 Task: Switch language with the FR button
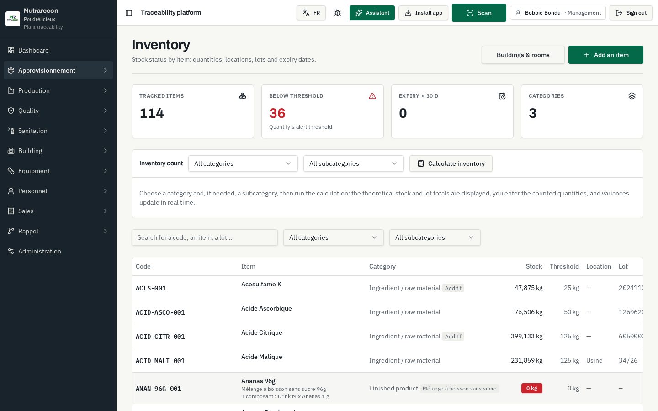(311, 13)
